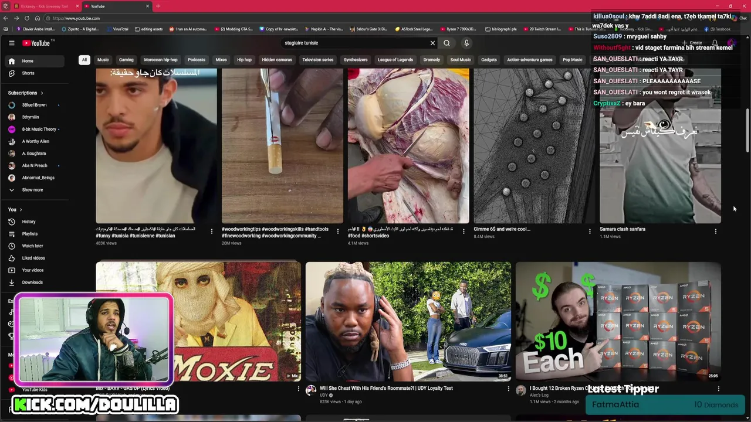Open the Aba N Preach subscription

tap(34, 165)
